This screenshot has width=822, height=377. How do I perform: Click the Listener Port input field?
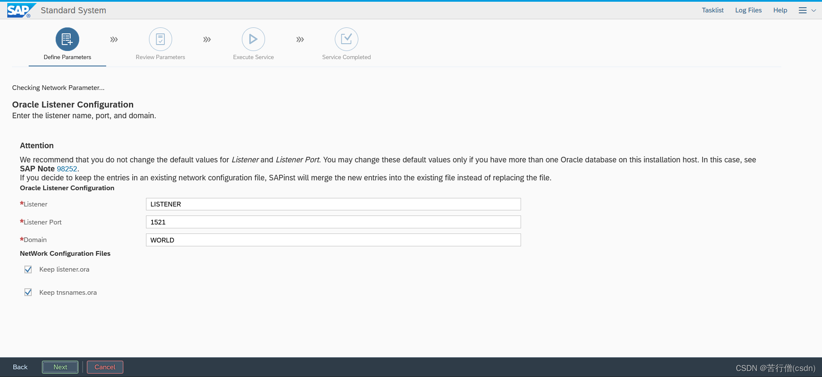pyautogui.click(x=334, y=222)
